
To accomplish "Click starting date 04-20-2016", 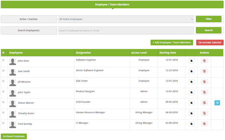I will click(172, 112).
